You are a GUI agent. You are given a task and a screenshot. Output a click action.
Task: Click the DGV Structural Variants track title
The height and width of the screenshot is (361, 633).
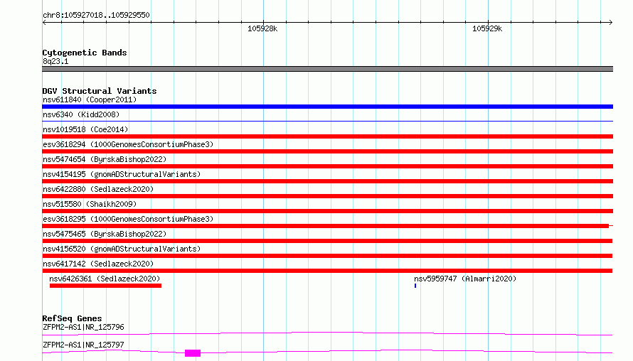100,91
